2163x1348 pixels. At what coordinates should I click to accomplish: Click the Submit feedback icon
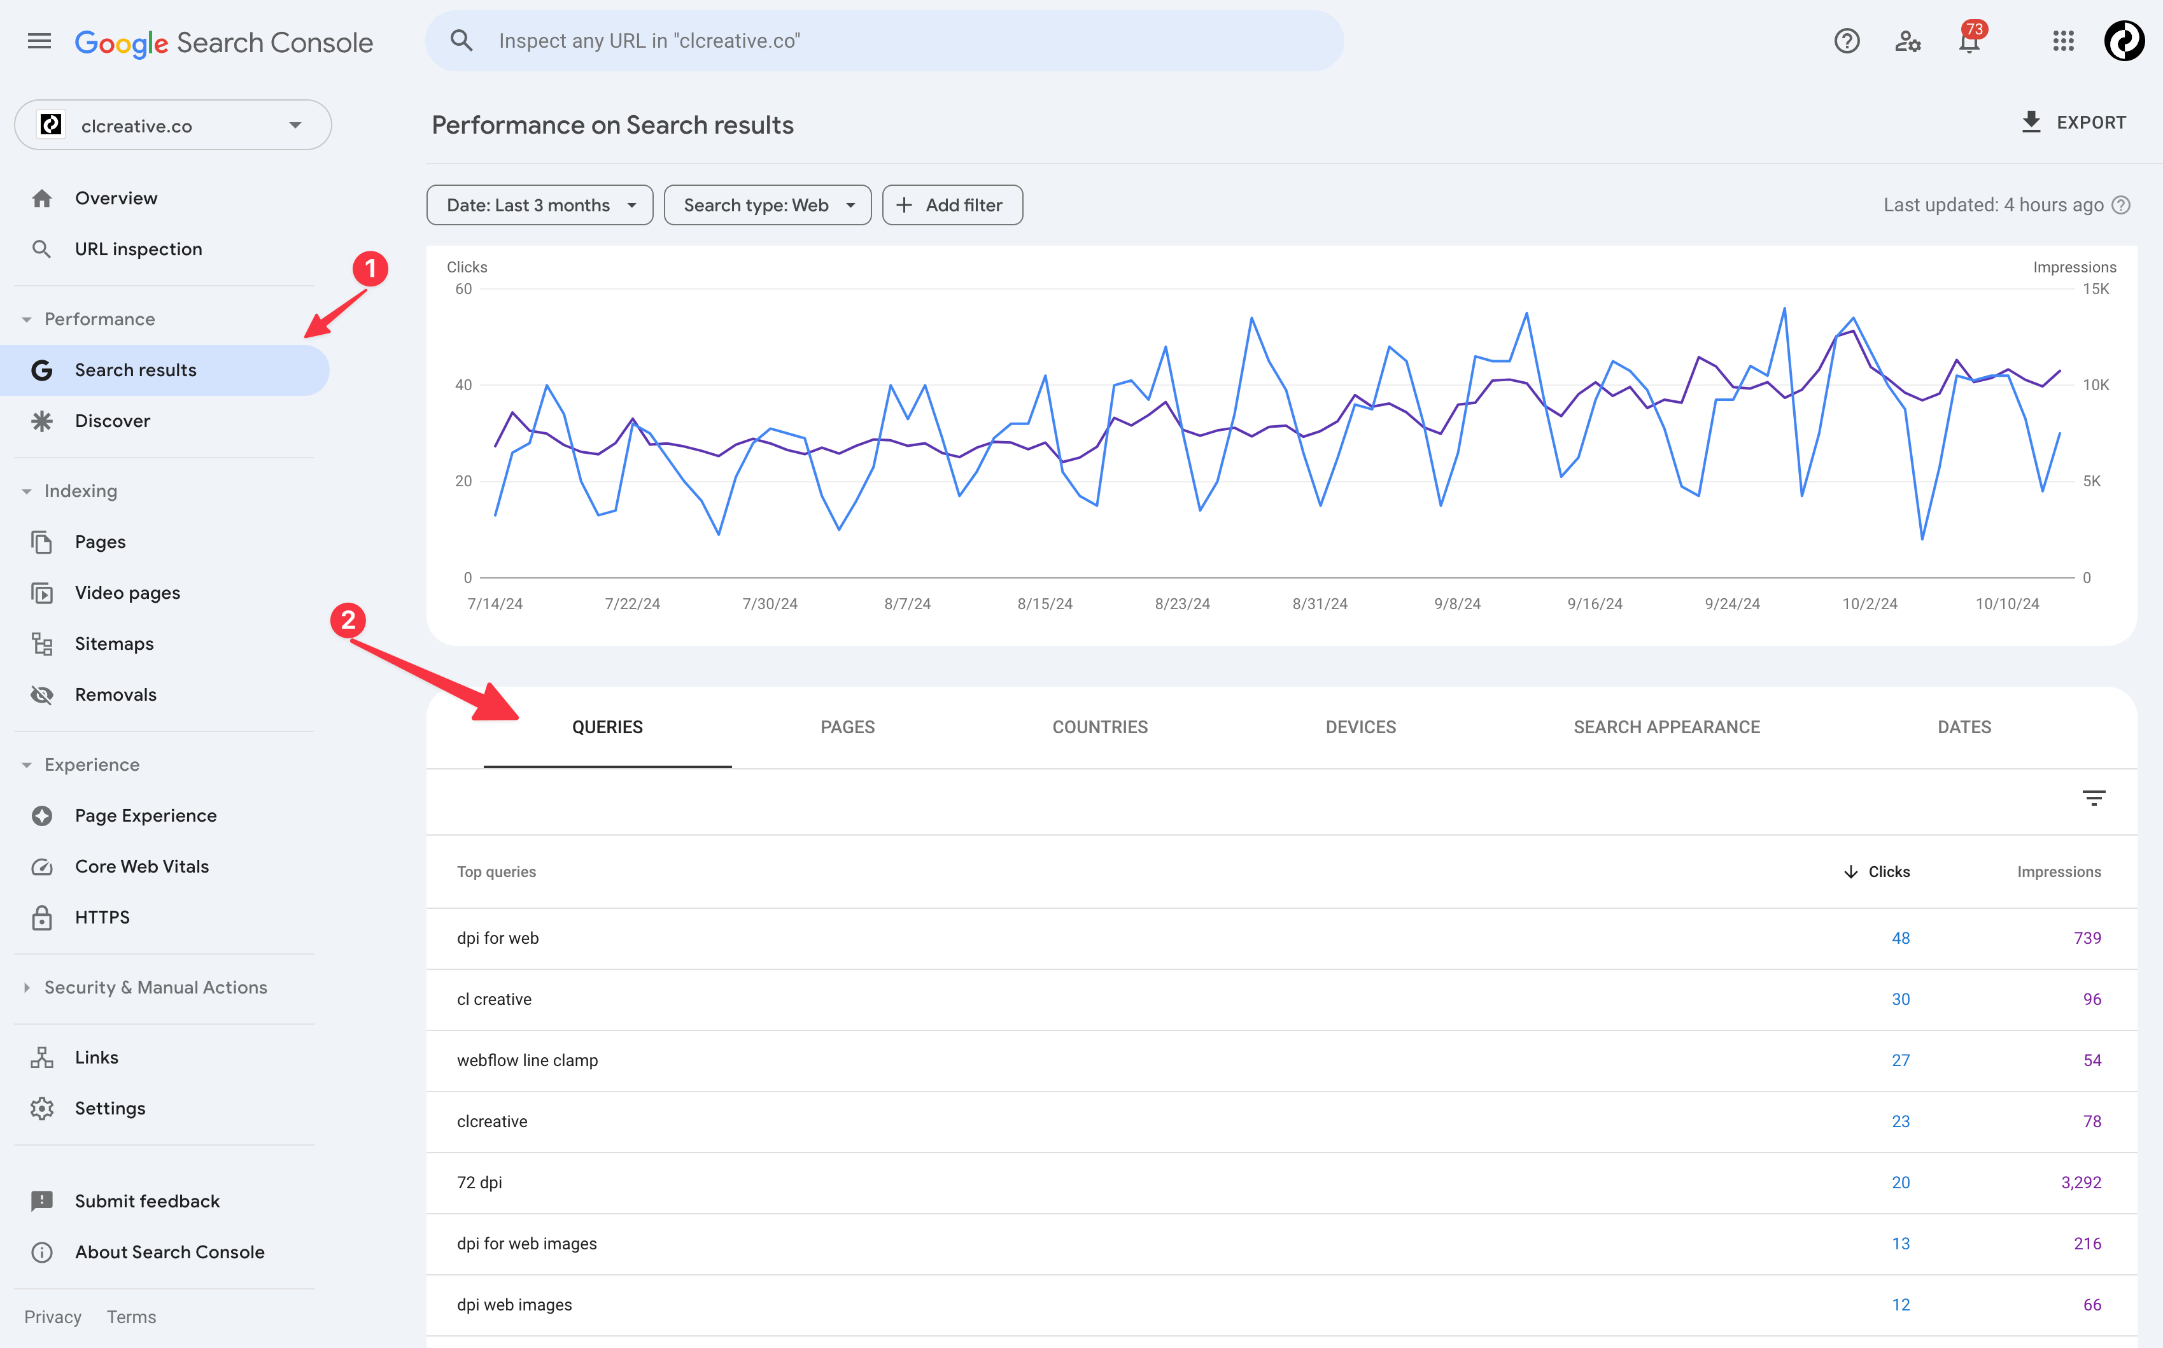[x=42, y=1202]
